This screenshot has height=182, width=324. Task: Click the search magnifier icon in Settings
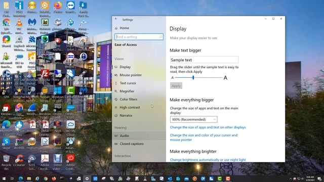[161, 37]
